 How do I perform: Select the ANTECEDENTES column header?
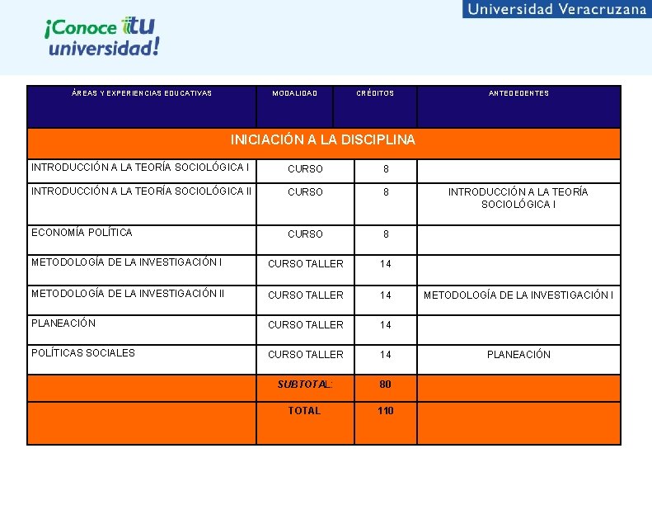[x=518, y=93]
